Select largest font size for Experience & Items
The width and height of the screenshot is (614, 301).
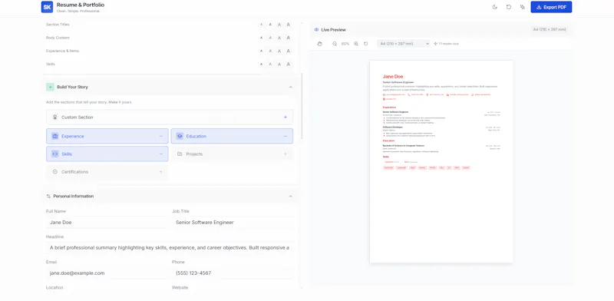[289, 51]
